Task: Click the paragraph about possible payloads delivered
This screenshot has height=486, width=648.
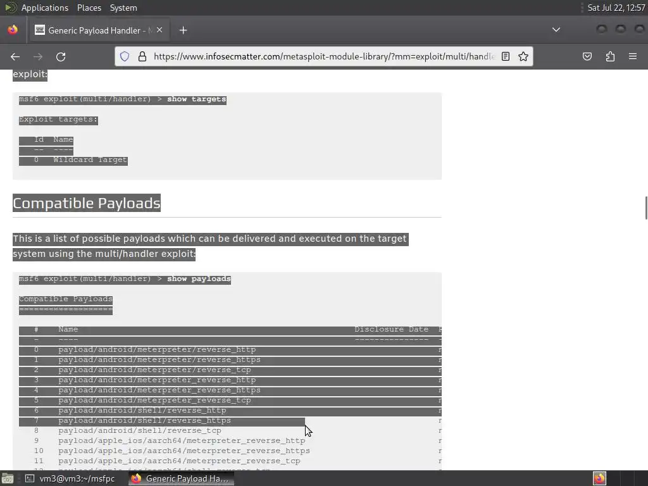Action: click(210, 246)
